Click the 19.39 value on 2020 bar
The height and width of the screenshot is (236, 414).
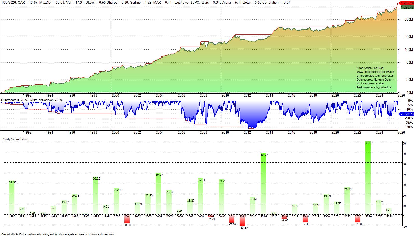(327, 196)
